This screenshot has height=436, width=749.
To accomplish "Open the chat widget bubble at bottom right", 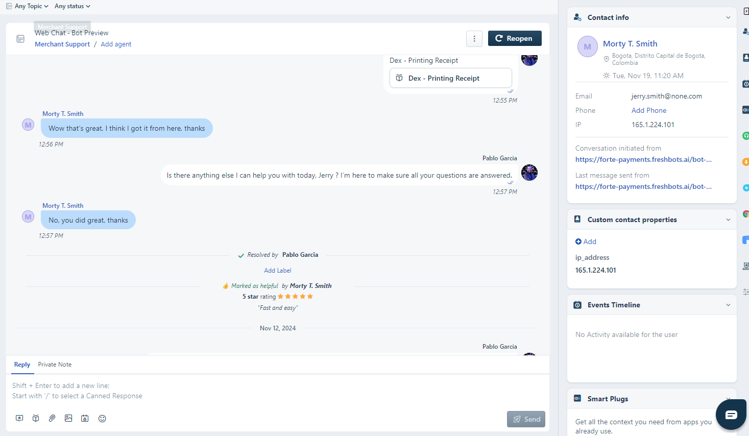I will coord(731,415).
